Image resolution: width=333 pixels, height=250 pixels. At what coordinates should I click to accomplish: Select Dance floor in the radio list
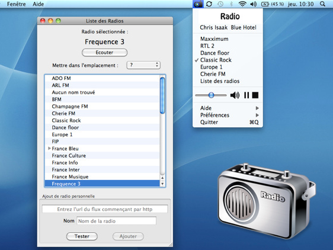103,127
